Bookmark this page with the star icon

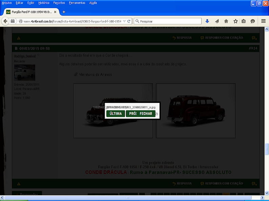(235, 21)
